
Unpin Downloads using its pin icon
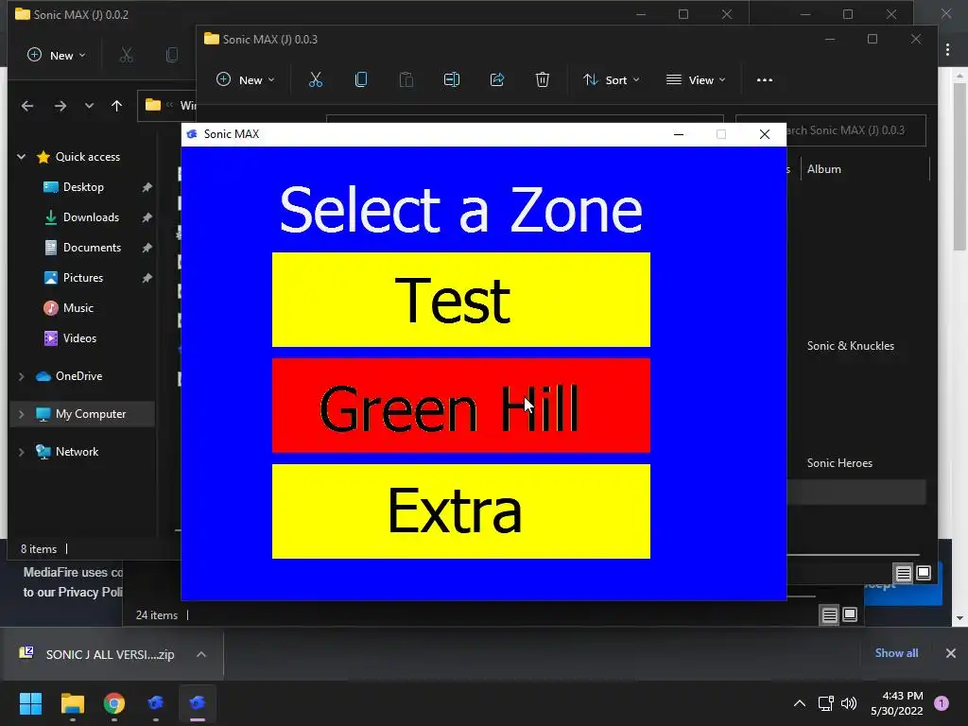(147, 217)
